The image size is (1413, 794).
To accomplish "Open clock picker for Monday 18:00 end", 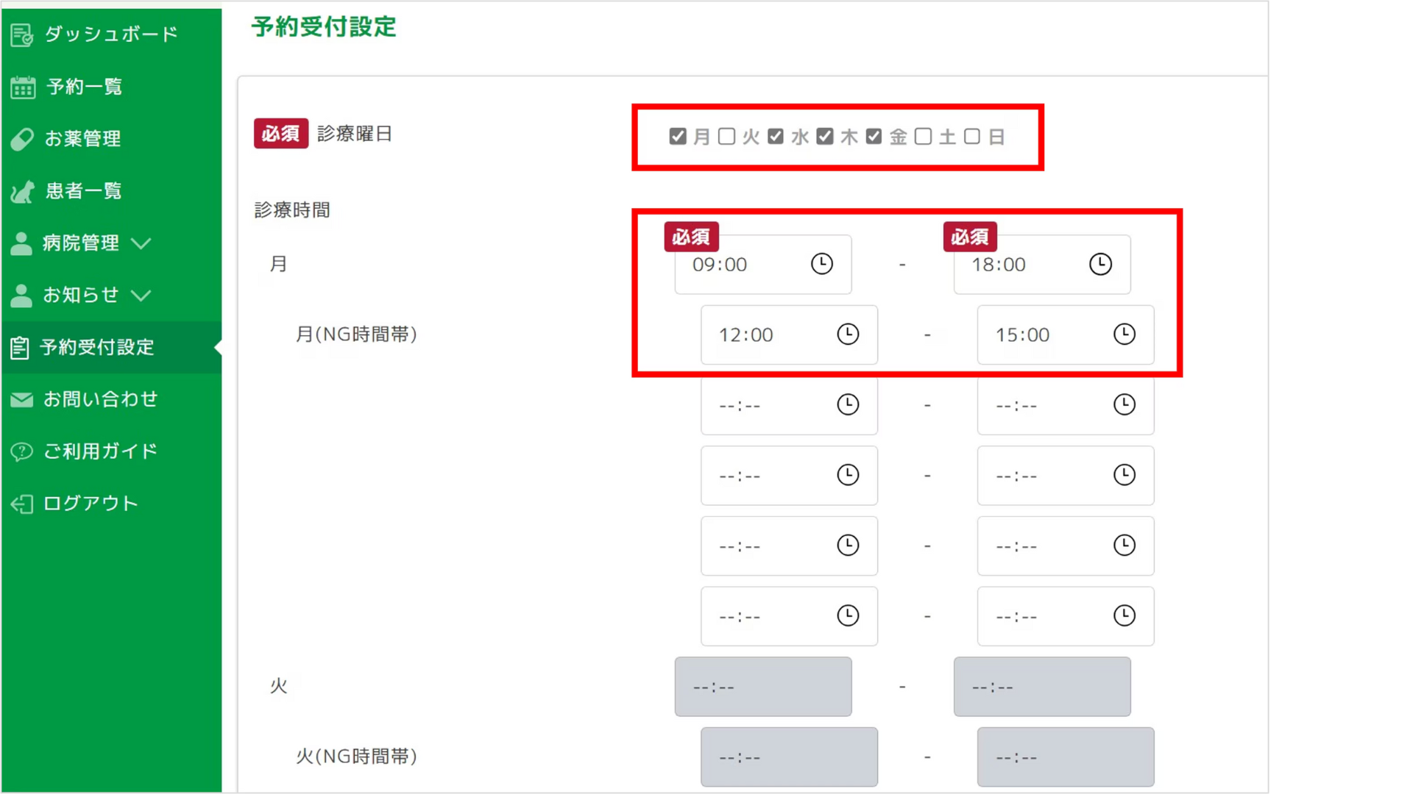I will [1100, 264].
